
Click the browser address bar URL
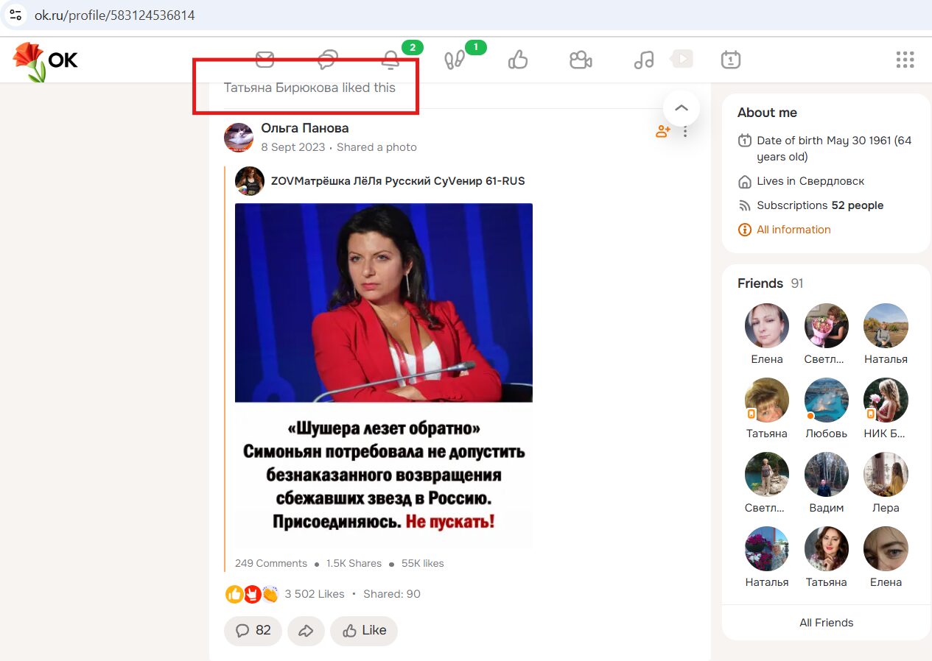(115, 15)
